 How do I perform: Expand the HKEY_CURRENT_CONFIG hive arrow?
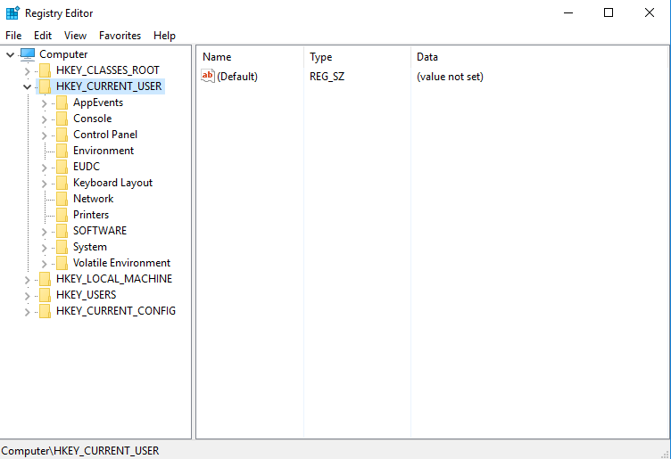pos(27,312)
